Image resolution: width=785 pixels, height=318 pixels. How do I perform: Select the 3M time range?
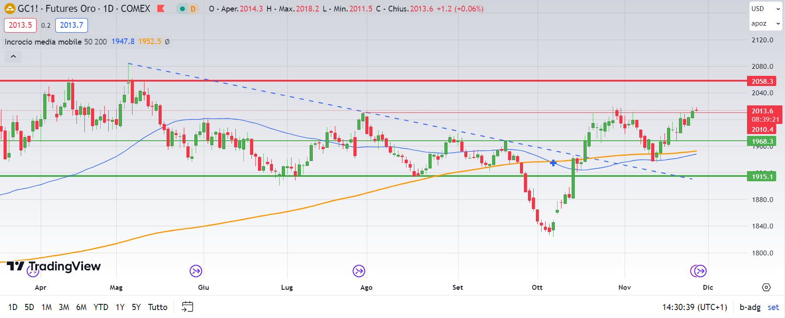[x=64, y=307]
